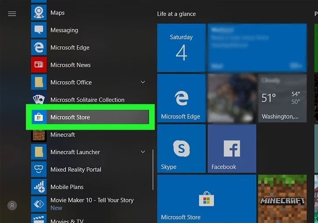Click the Microsoft Edge icon in app list
Screen dimensions: 318x223
point(39,47)
